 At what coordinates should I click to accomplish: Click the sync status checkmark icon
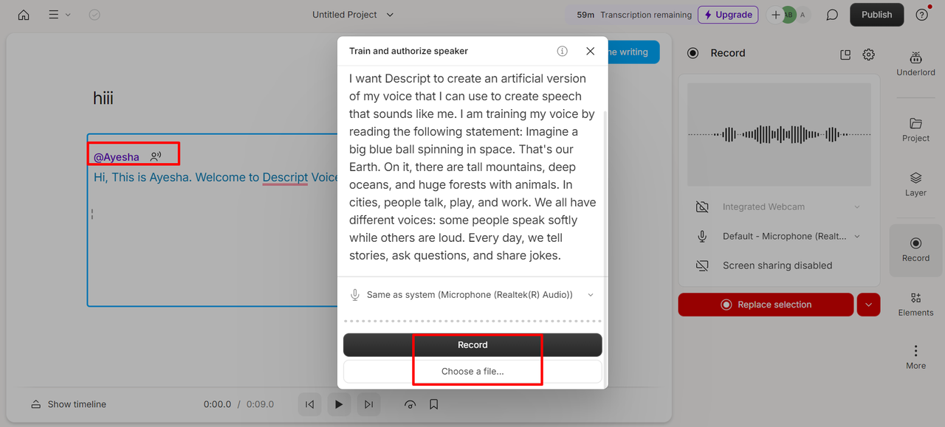coord(94,15)
